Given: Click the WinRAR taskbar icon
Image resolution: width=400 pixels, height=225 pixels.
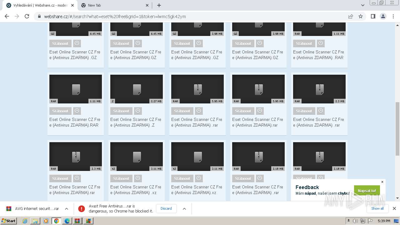Looking at the screenshot, I should (x=77, y=221).
